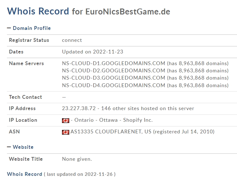237x179 pixels.
Task: Click 'last updated on 2022-11-26' text
Action: pos(80,174)
